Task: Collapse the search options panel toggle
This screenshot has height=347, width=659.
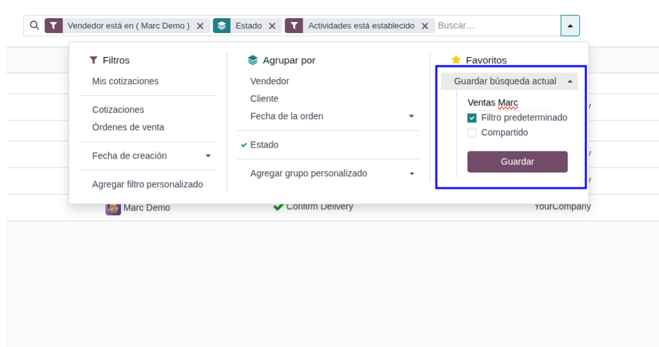Action: tap(570, 26)
